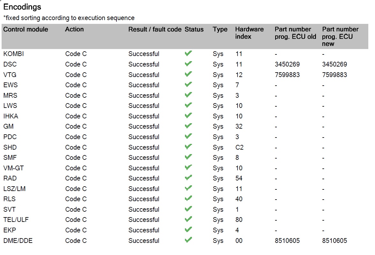Click the green status checkmark for DSC

pos(188,64)
